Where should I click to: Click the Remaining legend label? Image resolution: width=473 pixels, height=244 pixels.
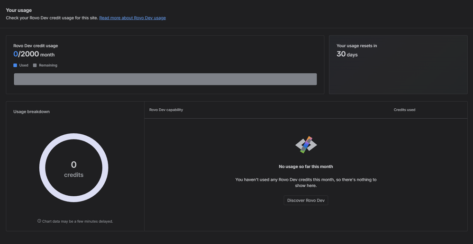pos(48,65)
